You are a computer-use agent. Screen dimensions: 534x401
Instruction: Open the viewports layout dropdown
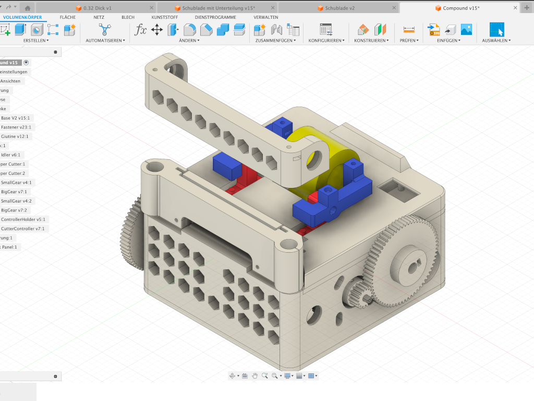click(x=313, y=376)
